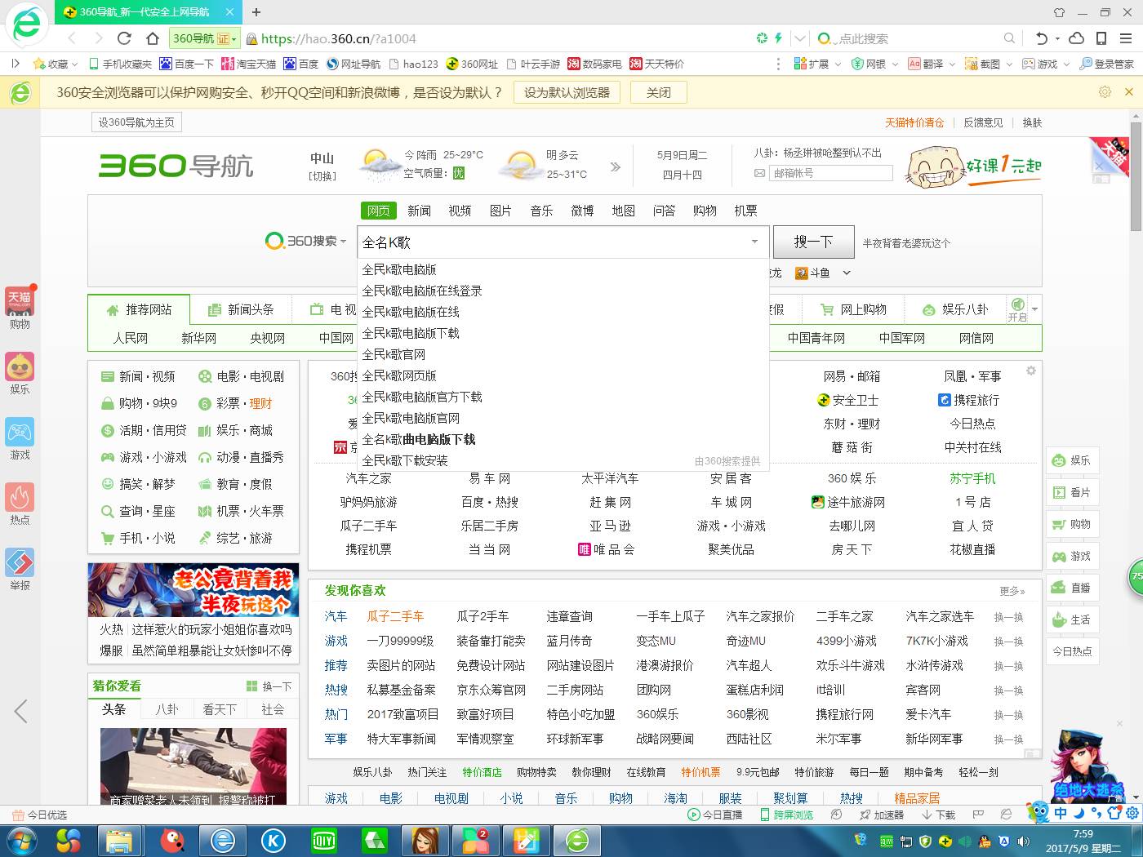Expand the address bar history dropdown arrow
This screenshot has height=857, width=1143.
[800, 38]
